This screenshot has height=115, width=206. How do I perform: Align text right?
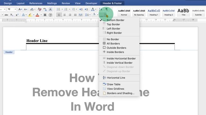[70, 15]
